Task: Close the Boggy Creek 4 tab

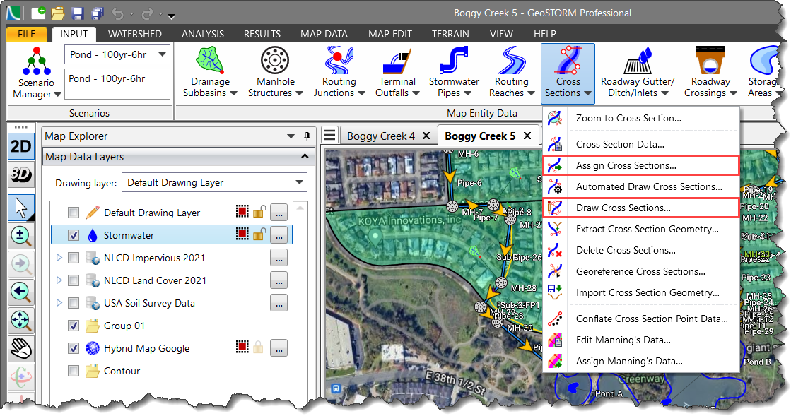Action: [426, 136]
